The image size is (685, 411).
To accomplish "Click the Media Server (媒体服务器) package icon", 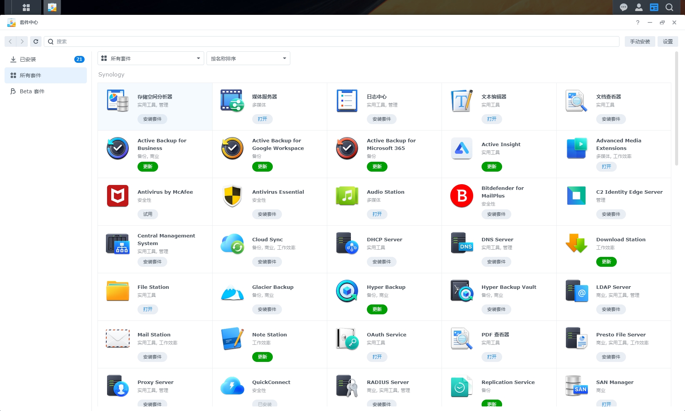I will coord(232,101).
